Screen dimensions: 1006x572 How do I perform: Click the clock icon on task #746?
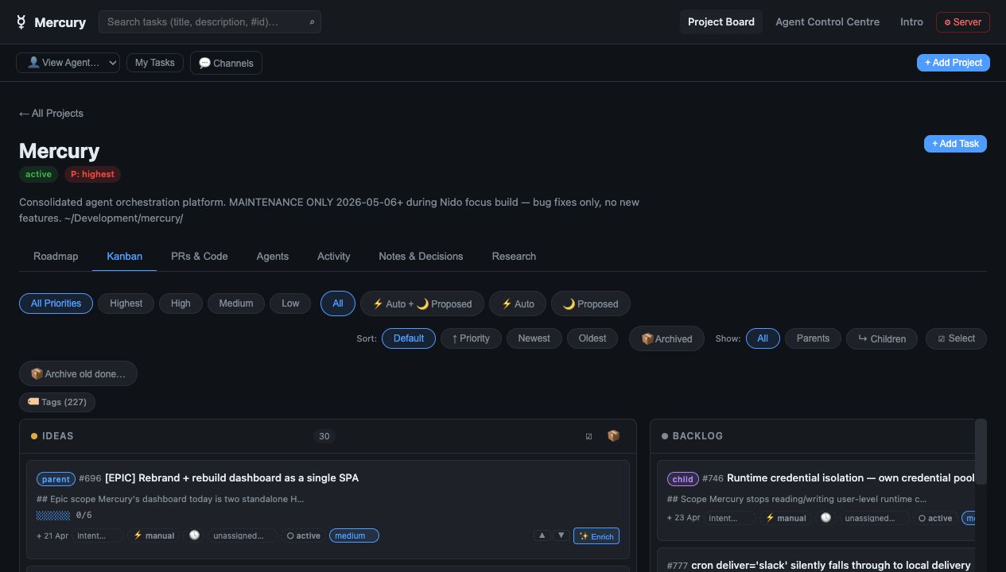(x=825, y=518)
